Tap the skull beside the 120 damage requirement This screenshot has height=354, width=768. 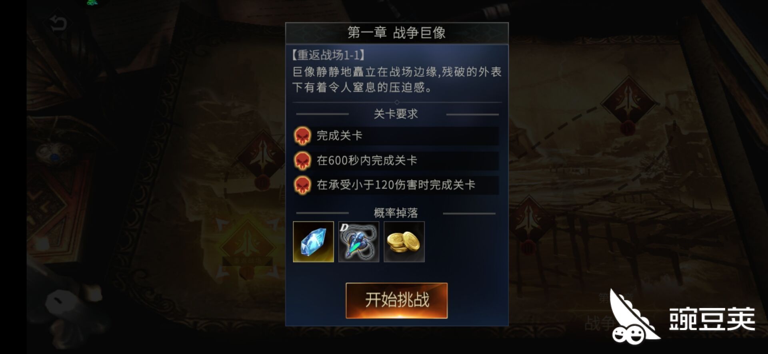302,185
